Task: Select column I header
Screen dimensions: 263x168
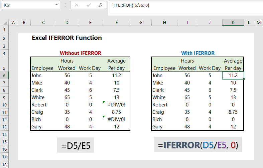Action: [187, 23]
